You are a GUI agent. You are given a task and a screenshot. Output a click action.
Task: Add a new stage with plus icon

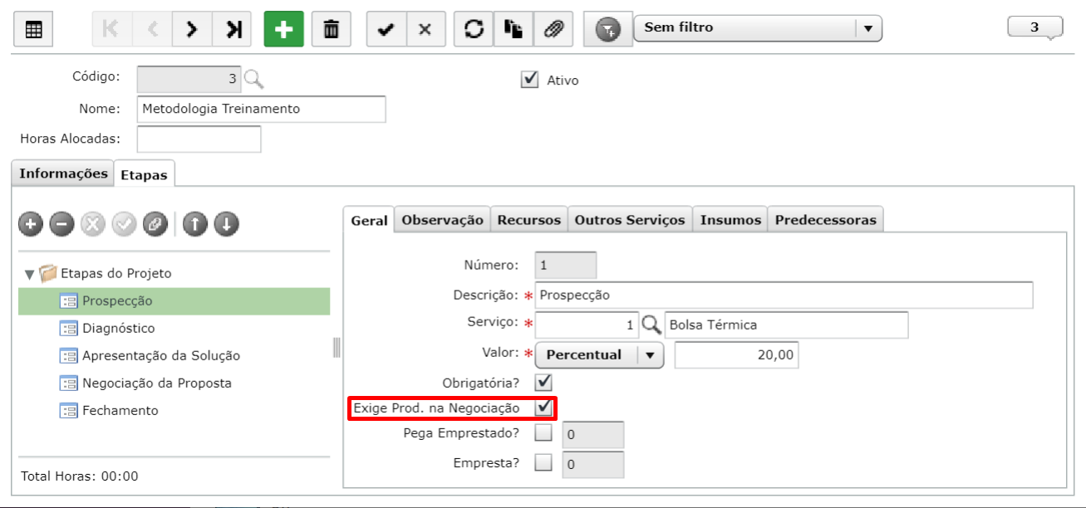pyautogui.click(x=30, y=224)
